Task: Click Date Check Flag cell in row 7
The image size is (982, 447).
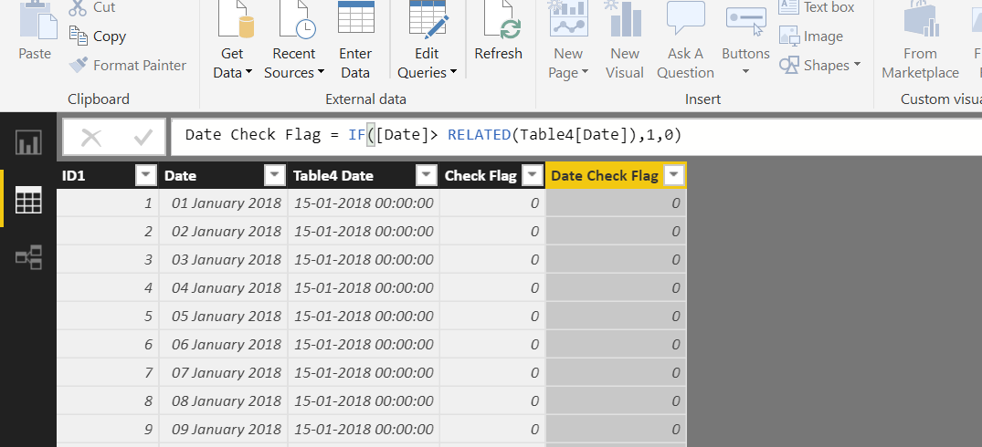Action: click(x=617, y=372)
